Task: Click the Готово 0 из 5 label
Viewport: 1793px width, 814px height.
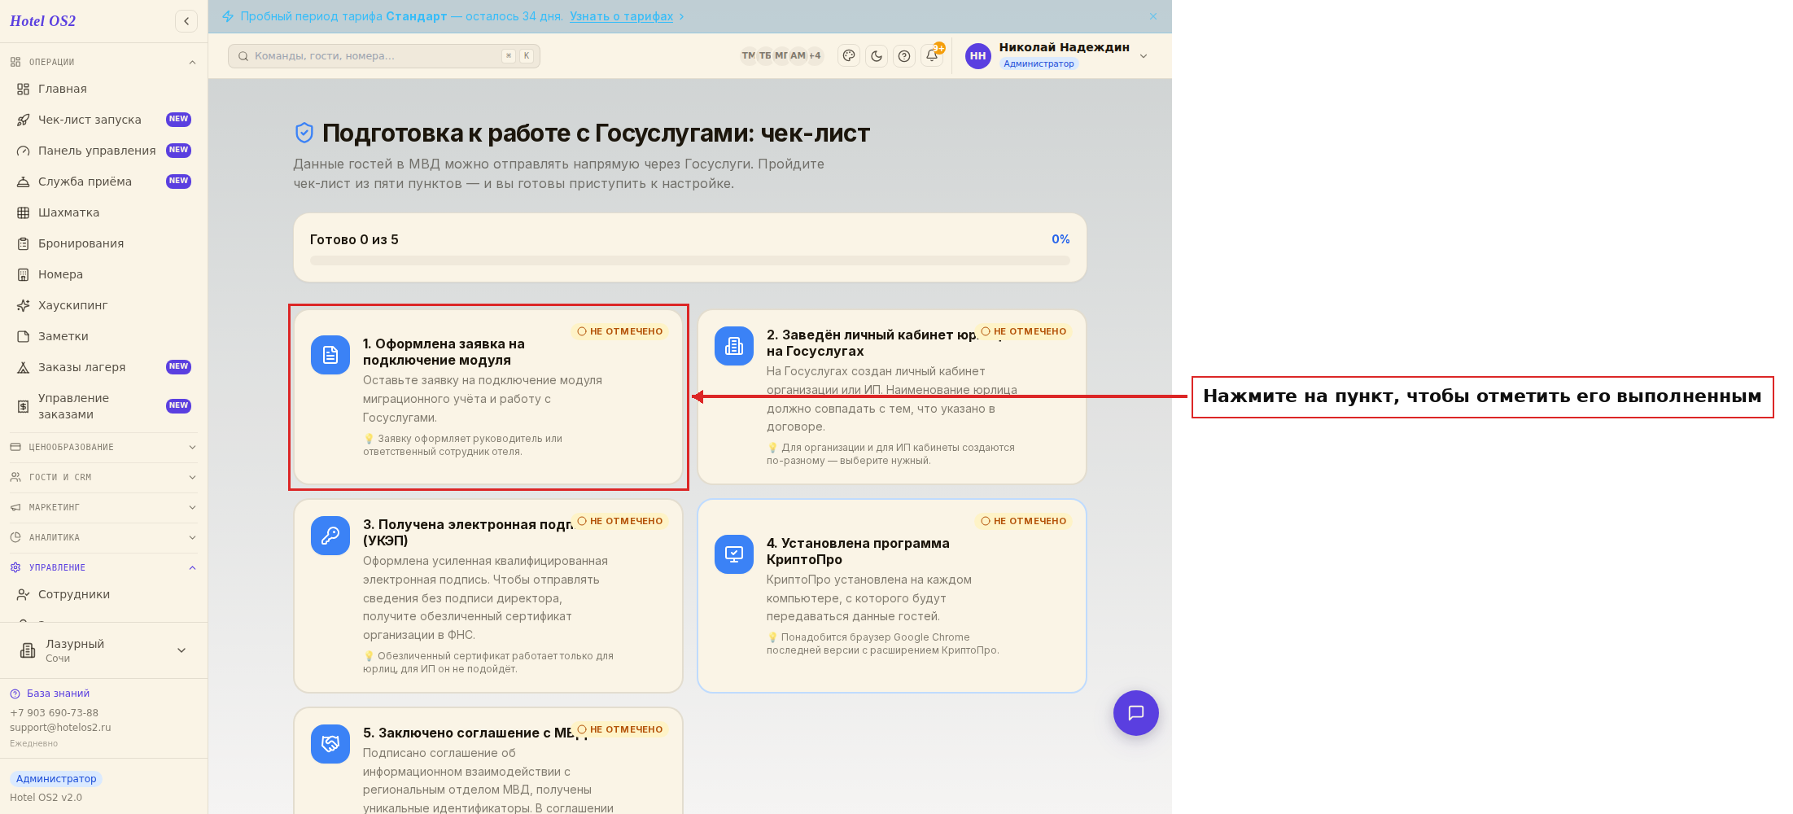Action: pyautogui.click(x=354, y=239)
